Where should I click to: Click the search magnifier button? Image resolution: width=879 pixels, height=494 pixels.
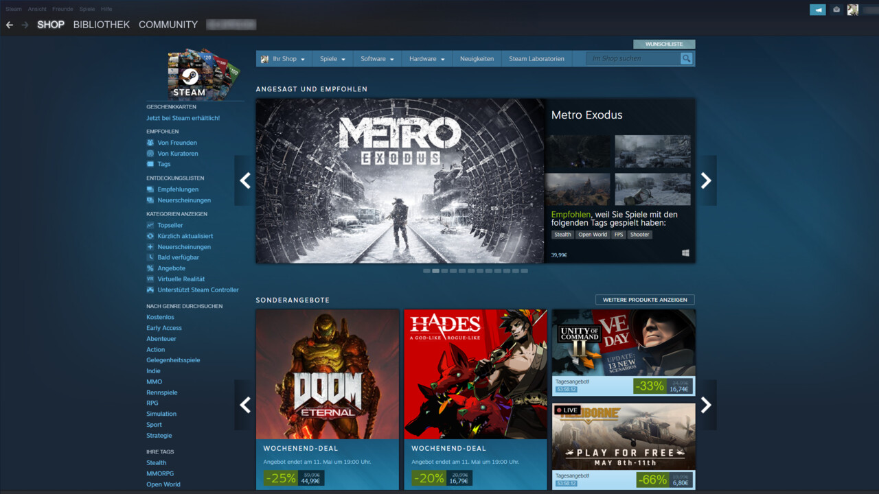[686, 59]
